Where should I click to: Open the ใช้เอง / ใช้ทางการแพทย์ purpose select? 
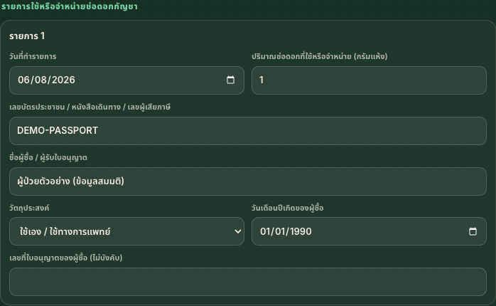(126, 231)
